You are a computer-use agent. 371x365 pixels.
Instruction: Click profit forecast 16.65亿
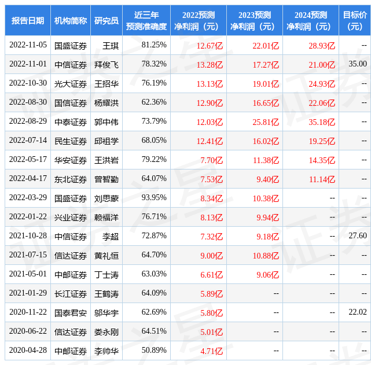266,103
